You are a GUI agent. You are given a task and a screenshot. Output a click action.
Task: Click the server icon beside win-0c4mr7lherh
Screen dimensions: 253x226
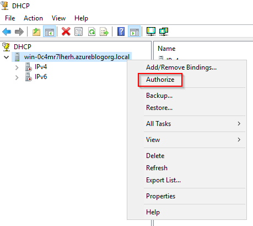click(x=17, y=57)
